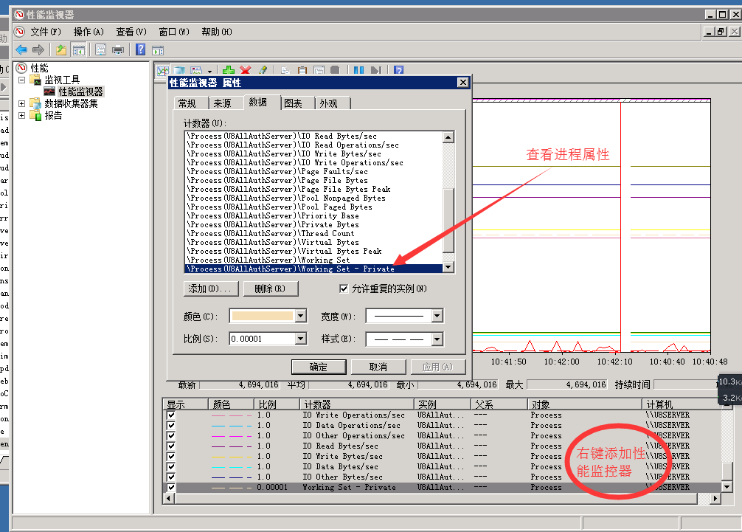742x532 pixels.
Task: Select Private Bytes counter in the list
Action: [x=273, y=224]
